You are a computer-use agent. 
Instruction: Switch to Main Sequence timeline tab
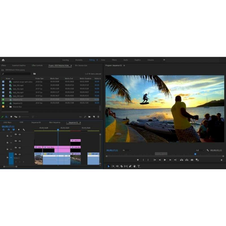[55, 123]
